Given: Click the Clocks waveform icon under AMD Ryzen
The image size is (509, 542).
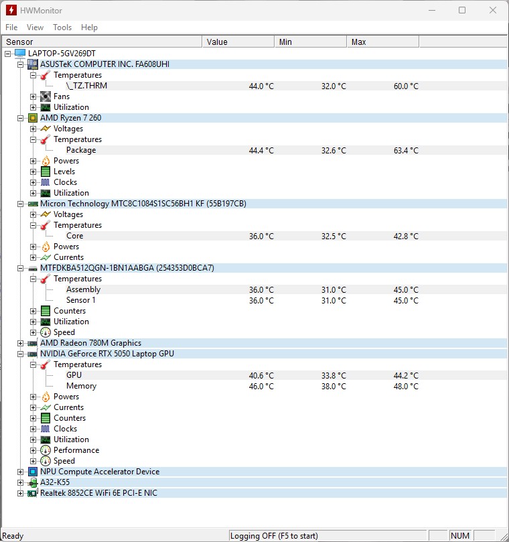Looking at the screenshot, I should [46, 182].
